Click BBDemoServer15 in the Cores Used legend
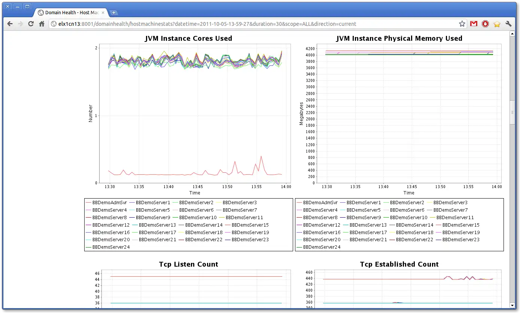The image size is (520, 313). tap(250, 225)
